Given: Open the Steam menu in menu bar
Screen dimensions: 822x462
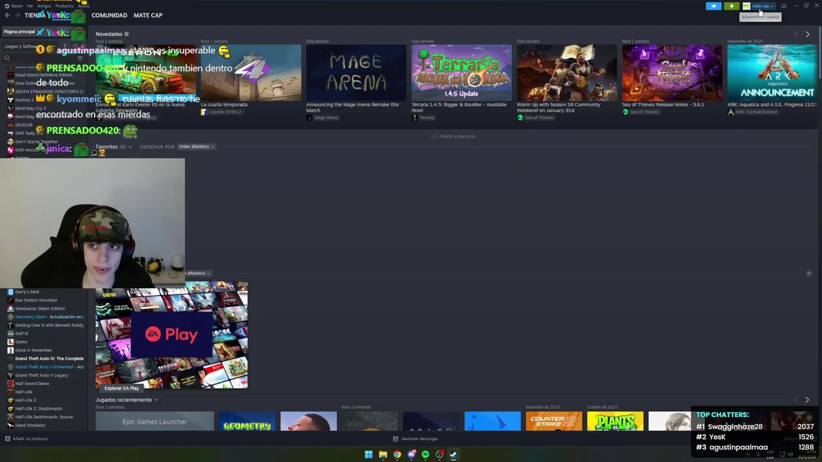Looking at the screenshot, I should click(x=13, y=6).
